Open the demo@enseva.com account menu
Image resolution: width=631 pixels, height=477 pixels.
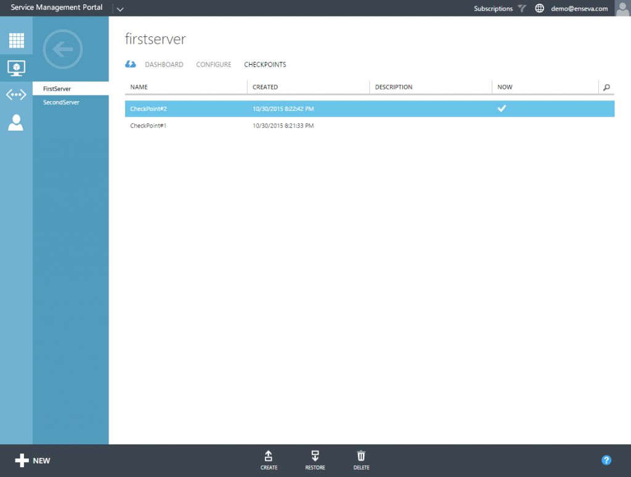[x=579, y=9]
